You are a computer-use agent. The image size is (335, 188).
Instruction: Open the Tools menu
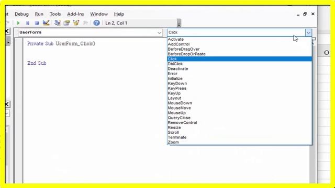pos(55,14)
